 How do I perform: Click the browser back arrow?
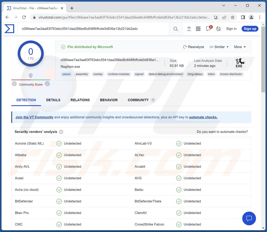(7, 17)
